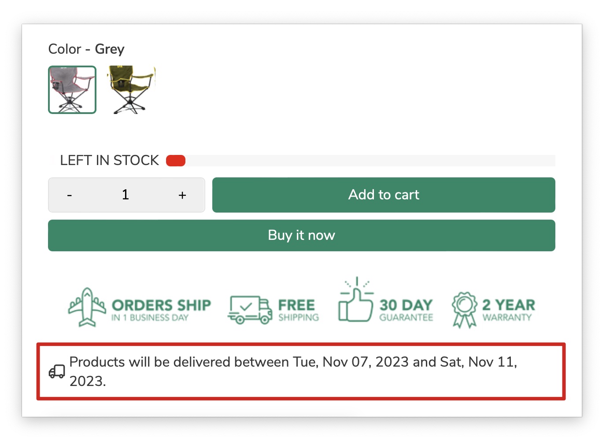Select the Grey chair color swatch

click(x=72, y=90)
